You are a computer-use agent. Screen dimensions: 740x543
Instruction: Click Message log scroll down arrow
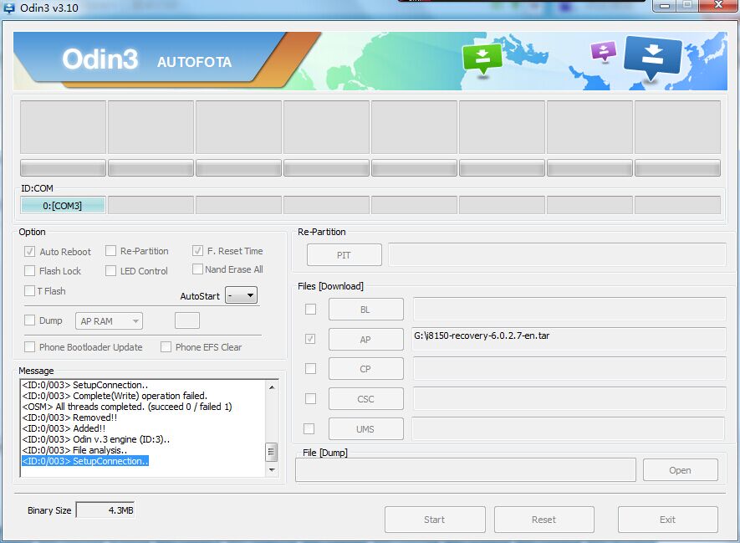272,470
